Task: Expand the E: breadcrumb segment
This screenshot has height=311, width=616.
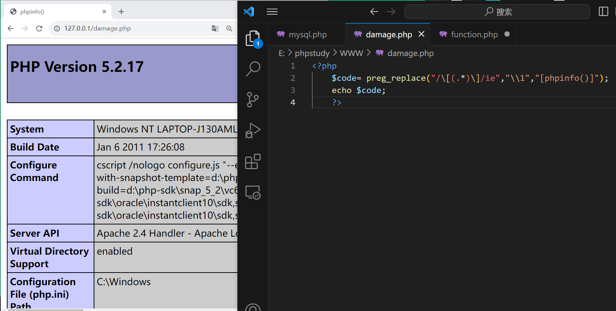Action: tap(282, 53)
